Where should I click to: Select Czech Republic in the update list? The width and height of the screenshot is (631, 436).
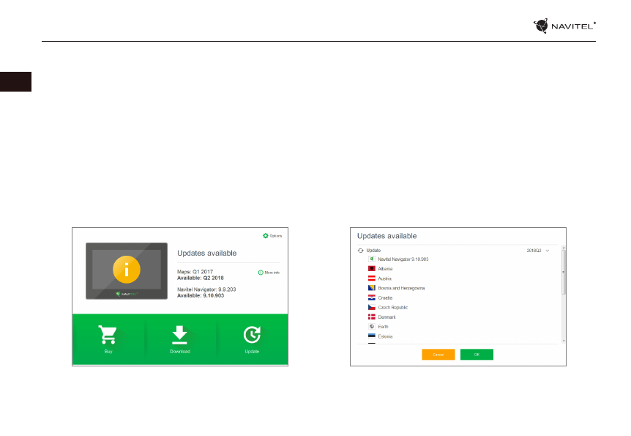pyautogui.click(x=393, y=307)
